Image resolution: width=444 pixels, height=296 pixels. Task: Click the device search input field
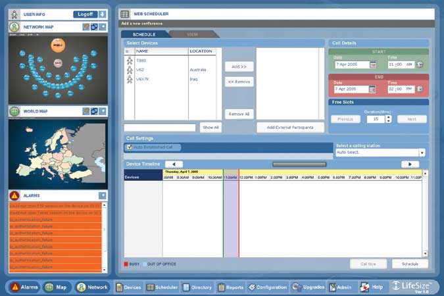coord(160,127)
